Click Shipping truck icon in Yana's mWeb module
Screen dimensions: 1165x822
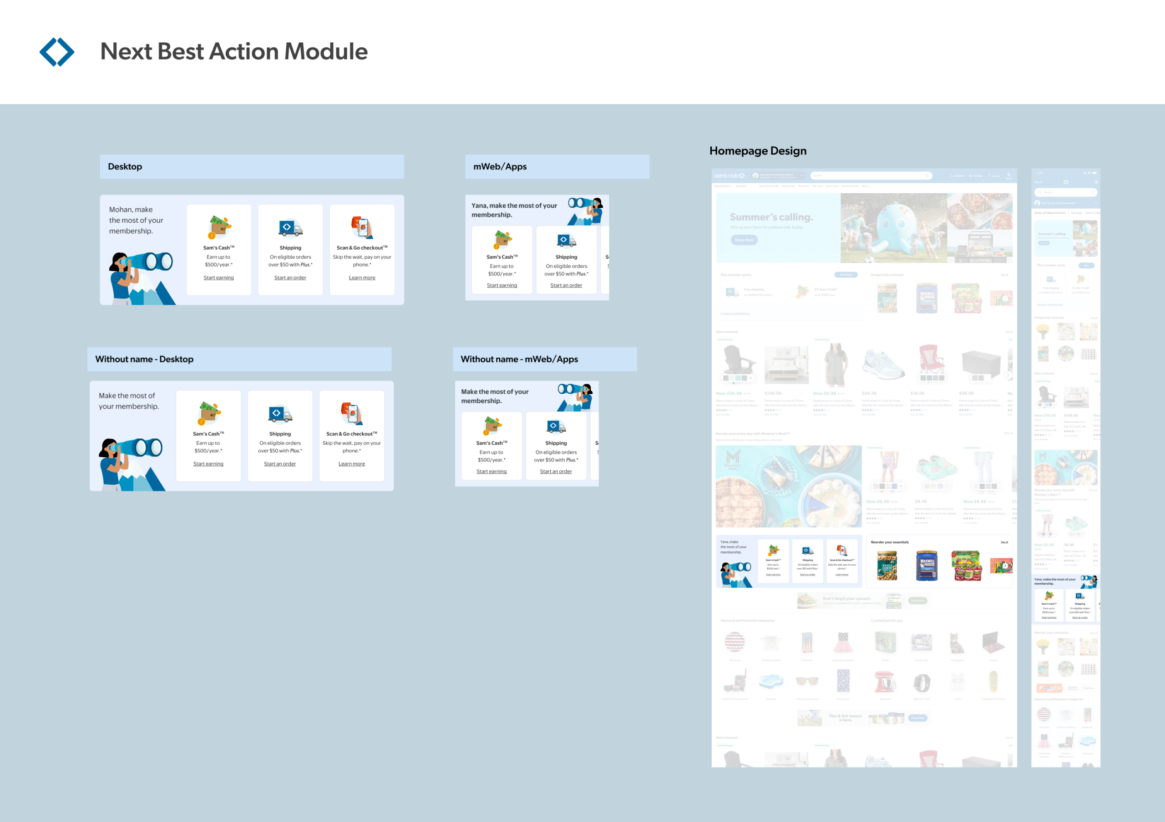point(566,240)
